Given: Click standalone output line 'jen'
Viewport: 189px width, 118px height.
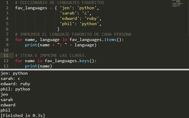Looking at the screenshot, I should point(4,94).
